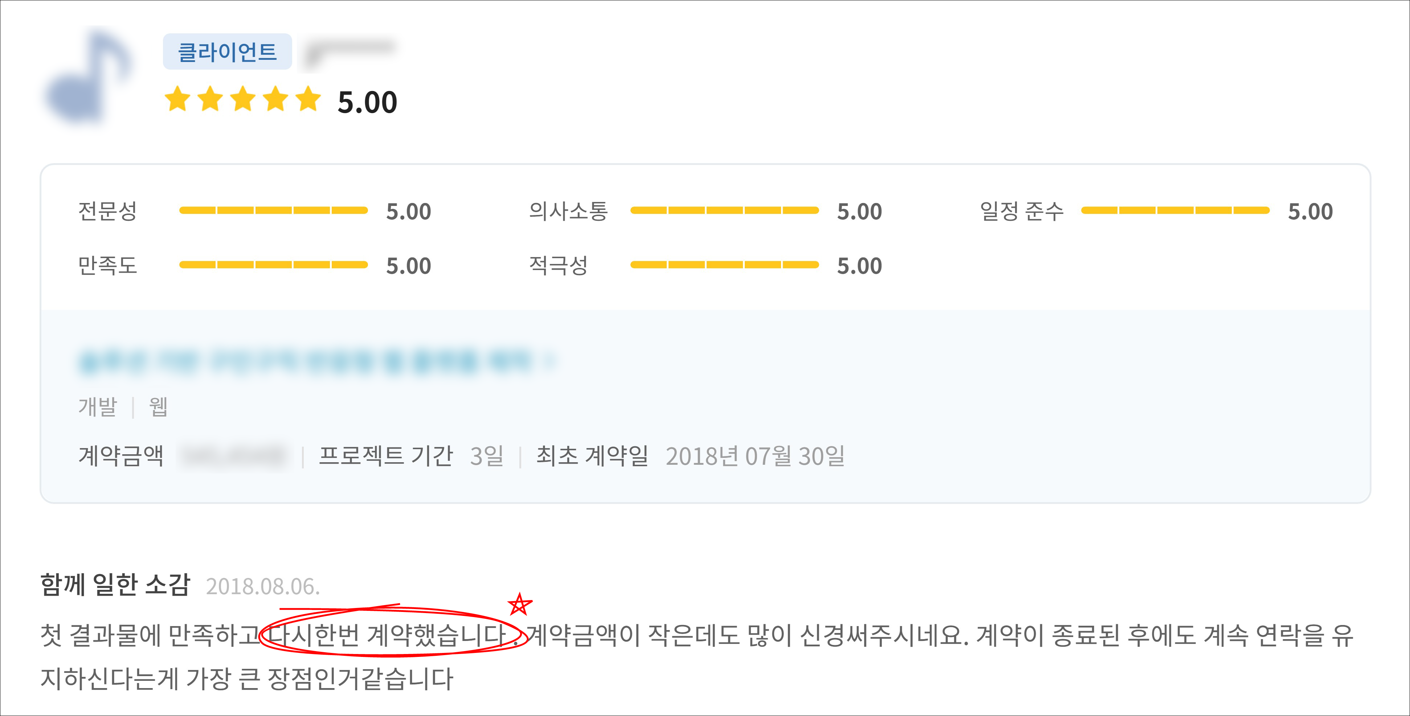
Task: Click the third yellow rating star
Action: [243, 99]
